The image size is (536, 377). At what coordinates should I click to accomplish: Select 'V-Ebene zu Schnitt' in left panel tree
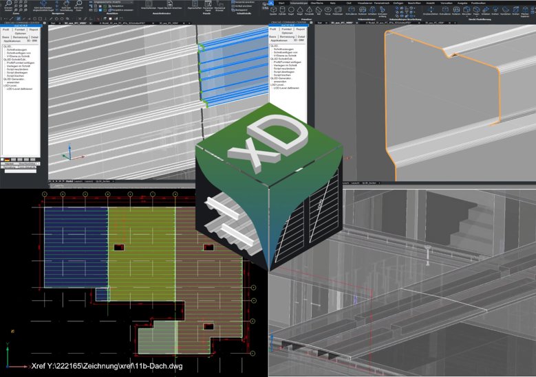(x=18, y=56)
